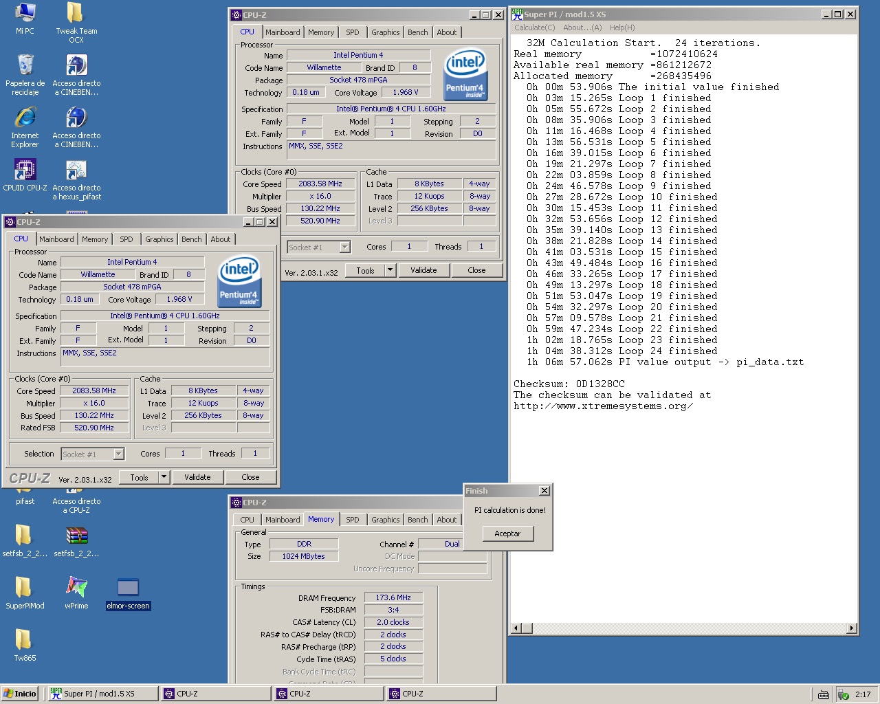Open the setfsb WinRAR archive icon
The image size is (880, 704).
click(76, 540)
